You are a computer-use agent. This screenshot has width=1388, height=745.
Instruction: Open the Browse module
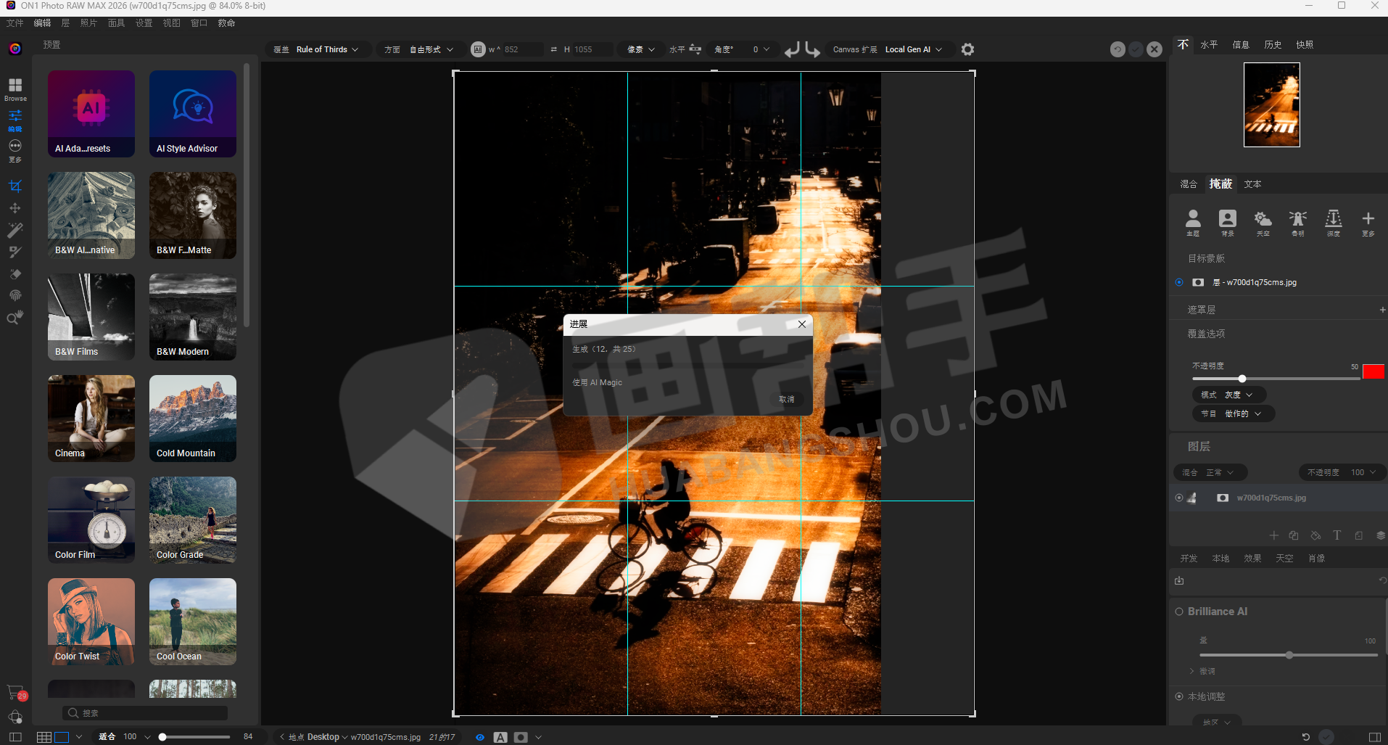[x=15, y=89]
